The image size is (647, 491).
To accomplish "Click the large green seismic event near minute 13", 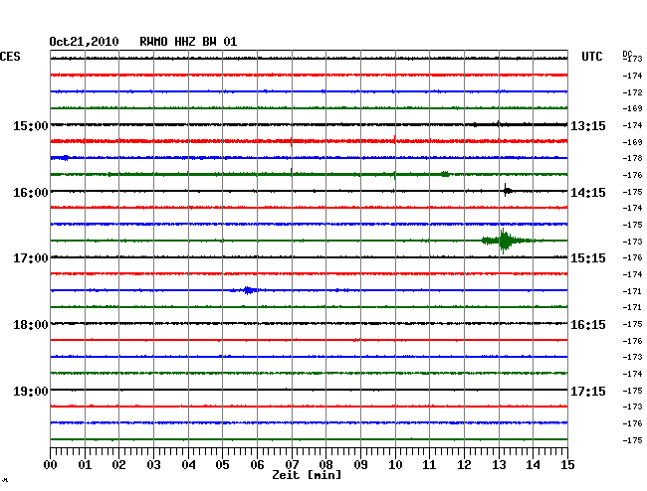I will 506,241.
